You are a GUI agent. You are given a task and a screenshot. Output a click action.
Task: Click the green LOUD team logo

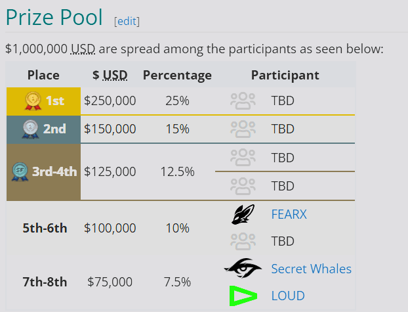[x=243, y=296]
